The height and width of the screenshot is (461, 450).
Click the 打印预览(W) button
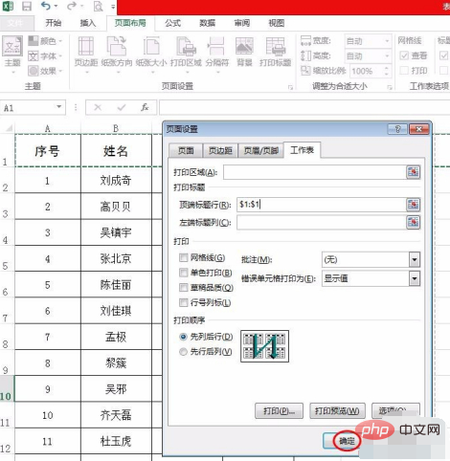point(337,410)
